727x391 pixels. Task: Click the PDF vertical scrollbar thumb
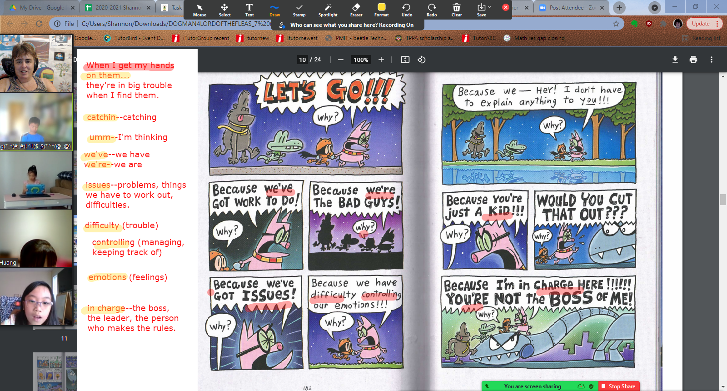723,199
